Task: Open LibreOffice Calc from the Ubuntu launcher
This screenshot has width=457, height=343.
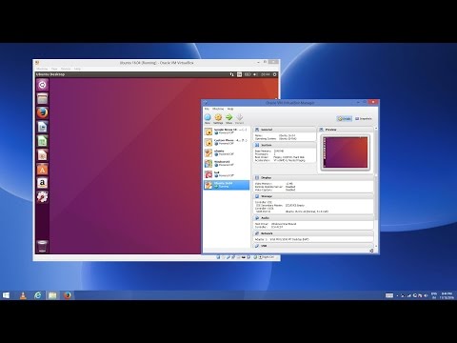Action: (x=43, y=141)
